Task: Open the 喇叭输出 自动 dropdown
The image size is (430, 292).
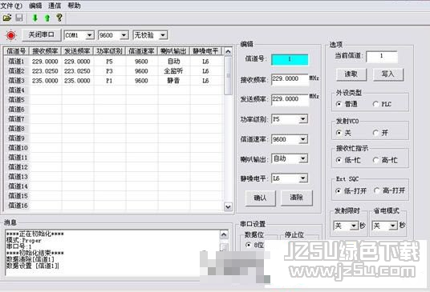Action: coord(302,158)
